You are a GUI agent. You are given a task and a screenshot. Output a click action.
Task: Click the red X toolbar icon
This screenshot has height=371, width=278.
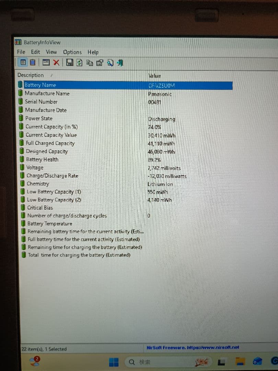pos(56,63)
